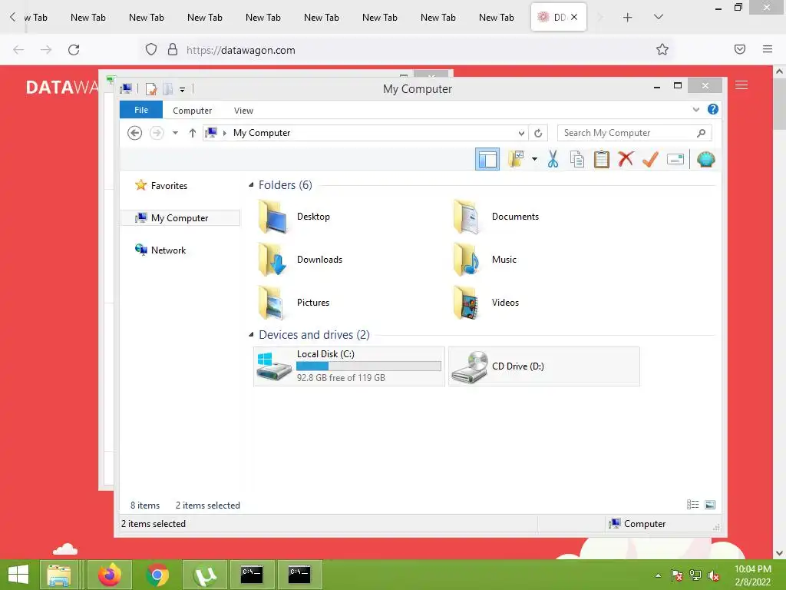The width and height of the screenshot is (786, 590).
Task: Open Customize Quick Access Toolbar dropdown
Action: 183,90
